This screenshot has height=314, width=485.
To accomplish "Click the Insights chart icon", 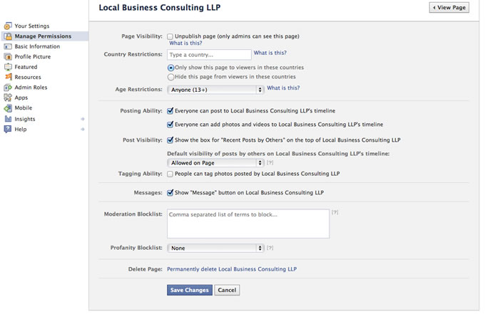I will [8, 119].
